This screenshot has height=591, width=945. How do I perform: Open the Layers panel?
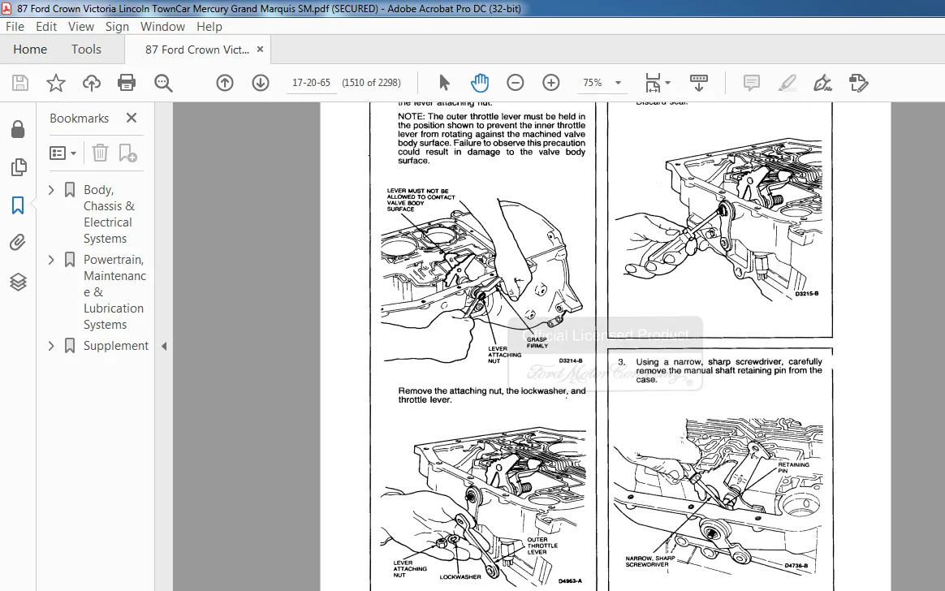(x=18, y=282)
